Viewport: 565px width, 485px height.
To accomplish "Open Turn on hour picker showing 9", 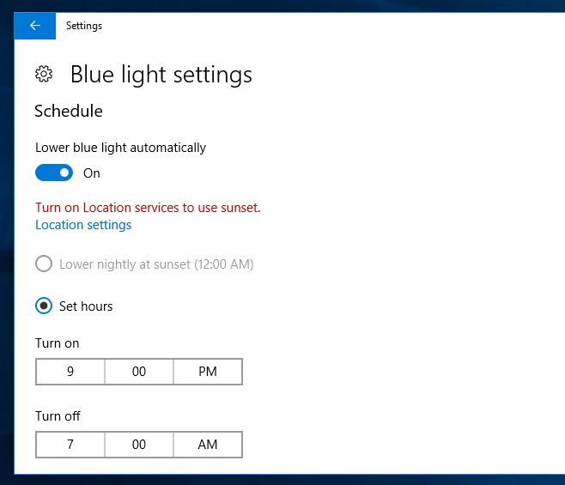I will [70, 372].
